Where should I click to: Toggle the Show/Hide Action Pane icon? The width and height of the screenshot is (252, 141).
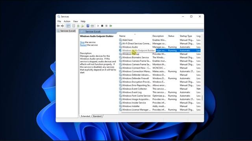point(92,26)
